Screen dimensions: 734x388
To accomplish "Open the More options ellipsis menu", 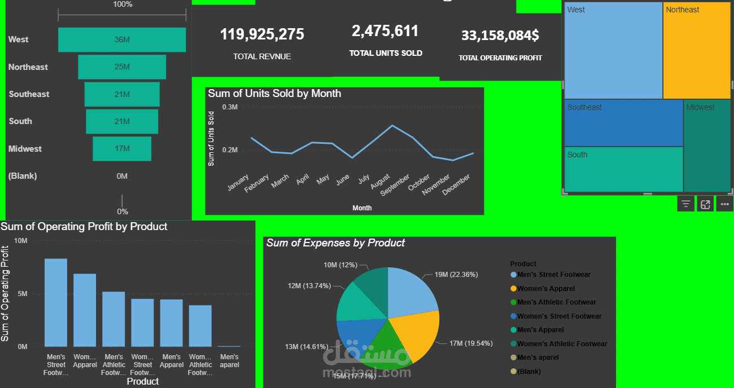I will 724,204.
